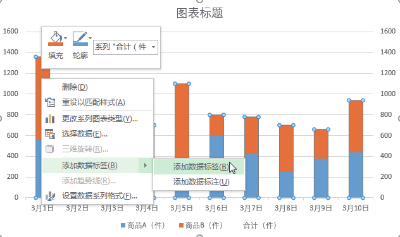Click the blue bar segment for 3月7日
400x237 pixels.
click(x=251, y=176)
